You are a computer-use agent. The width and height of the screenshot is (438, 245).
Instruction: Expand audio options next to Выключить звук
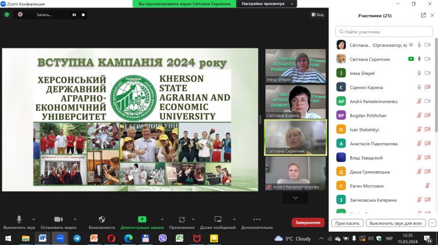34,219
